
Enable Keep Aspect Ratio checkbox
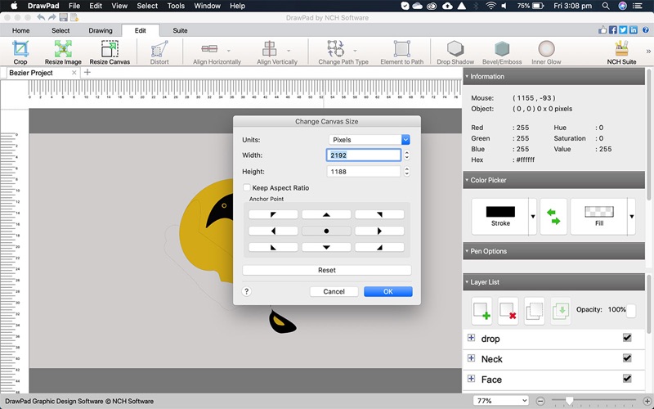tap(247, 188)
